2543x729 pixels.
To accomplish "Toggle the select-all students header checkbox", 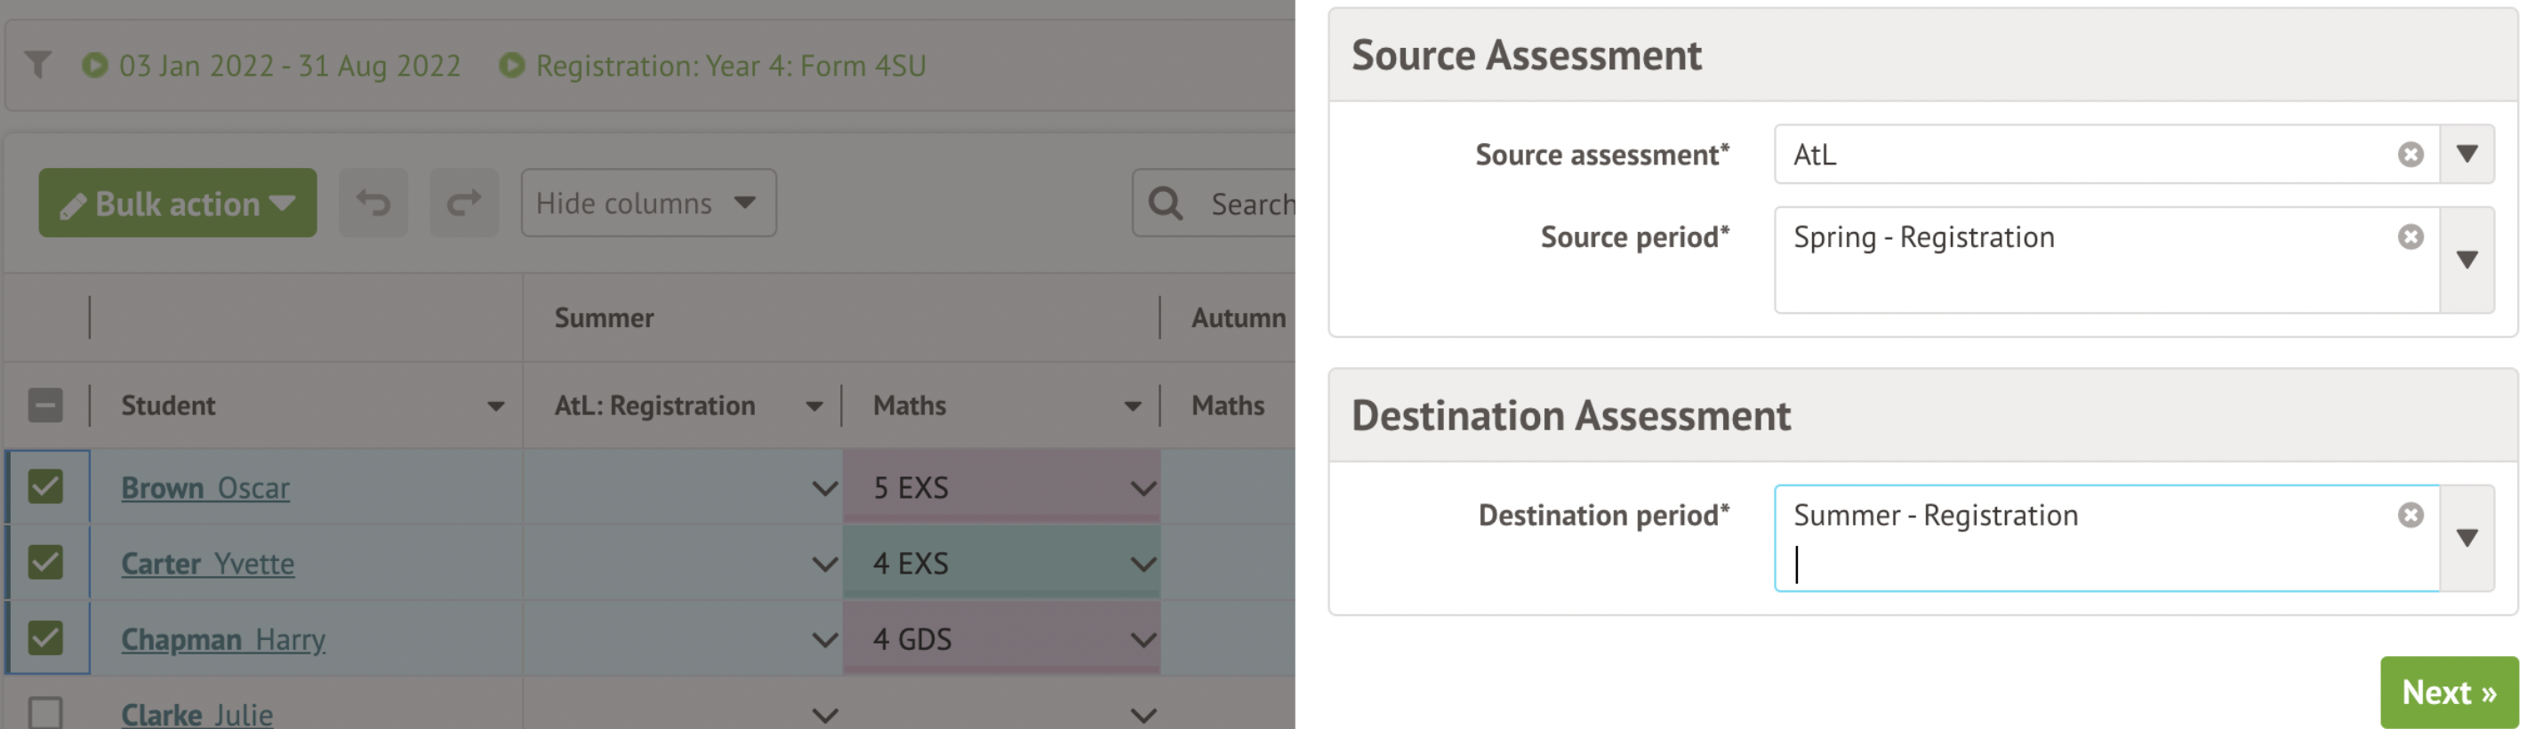I will (x=45, y=405).
